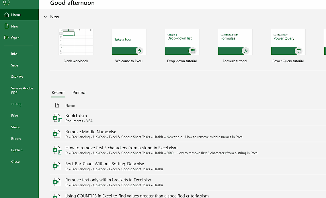Switch to the Pinned tab
Viewport: 326px width, 198px height.
click(x=79, y=93)
